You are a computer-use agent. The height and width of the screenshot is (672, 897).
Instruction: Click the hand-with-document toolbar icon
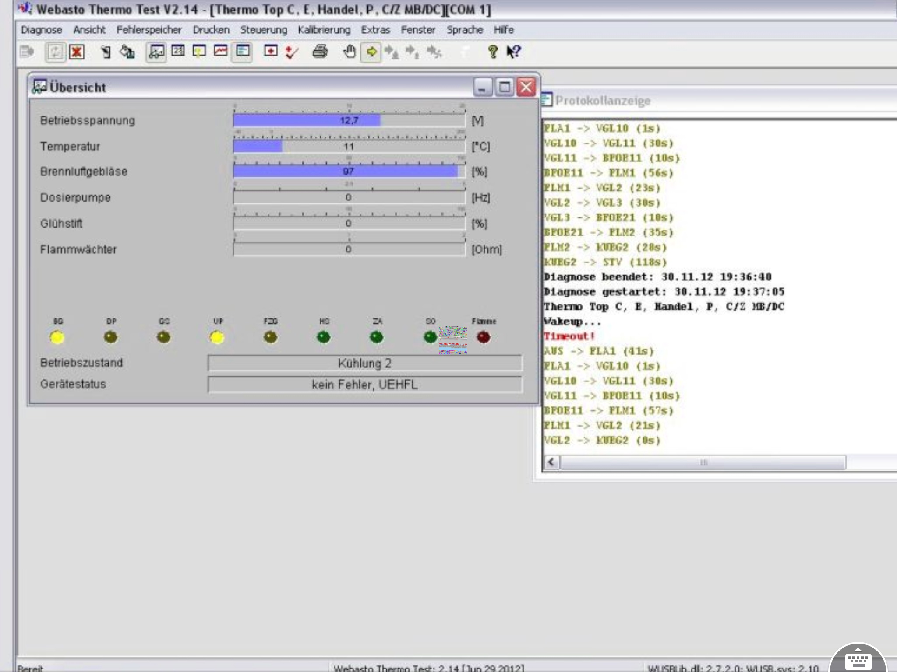pos(105,52)
